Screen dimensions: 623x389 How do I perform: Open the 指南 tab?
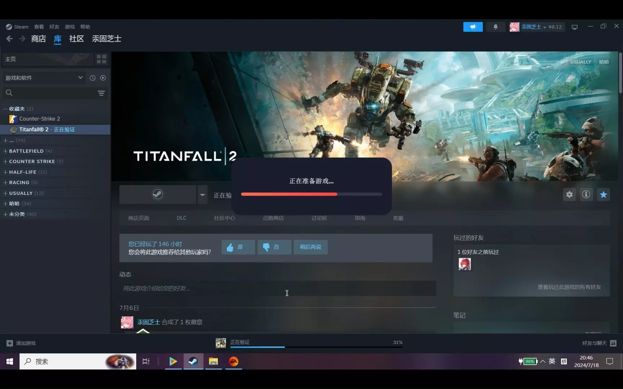click(360, 218)
